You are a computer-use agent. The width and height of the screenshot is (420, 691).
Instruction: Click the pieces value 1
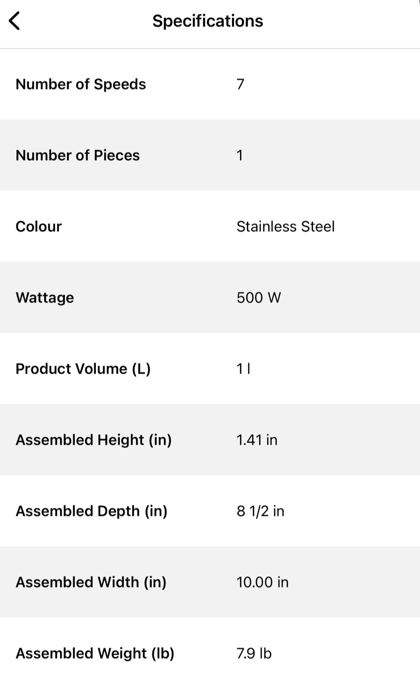tap(240, 155)
